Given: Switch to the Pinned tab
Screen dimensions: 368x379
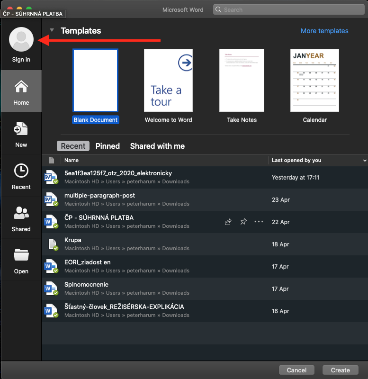Looking at the screenshot, I should 108,146.
